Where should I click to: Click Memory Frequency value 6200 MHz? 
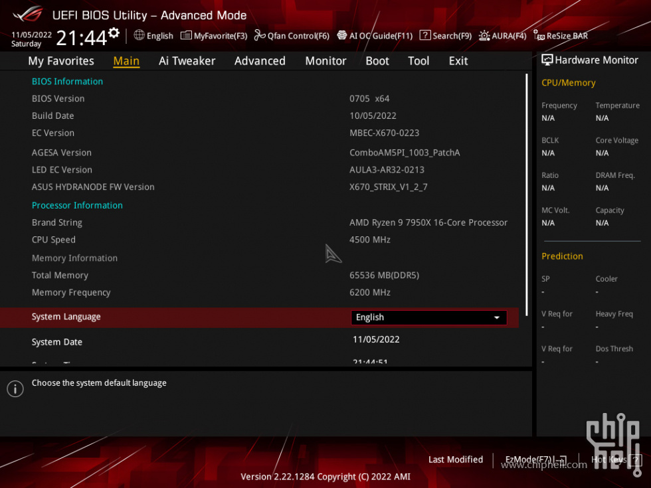370,293
